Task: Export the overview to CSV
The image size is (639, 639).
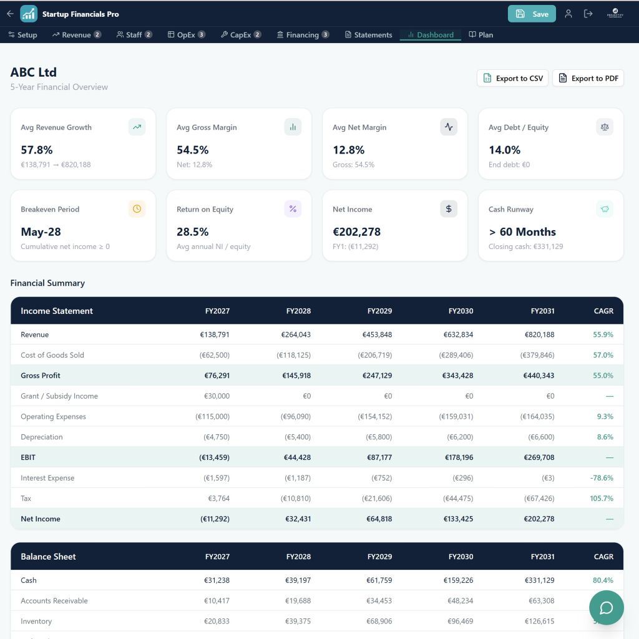Action: coord(513,78)
